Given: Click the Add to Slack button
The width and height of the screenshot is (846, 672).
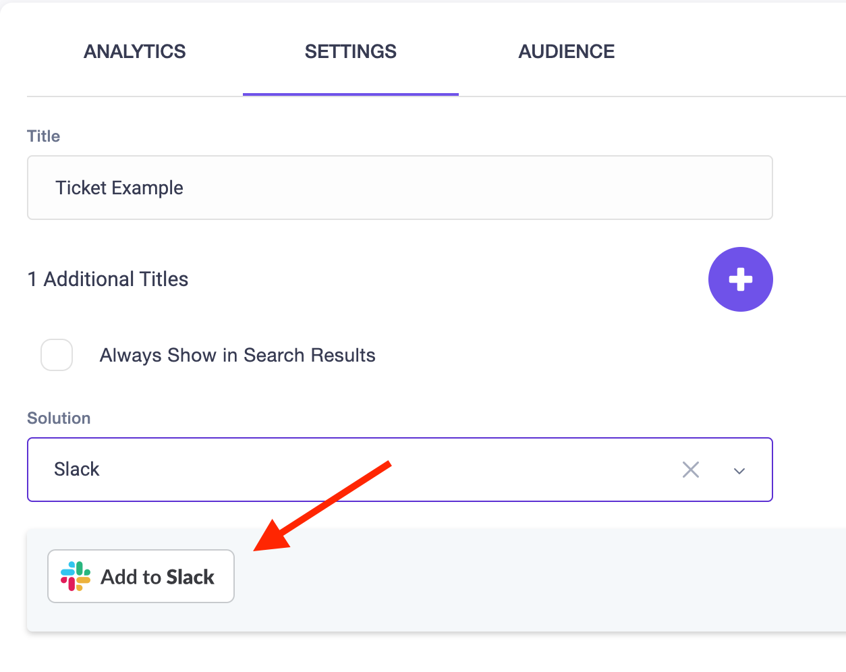Looking at the screenshot, I should click(141, 576).
